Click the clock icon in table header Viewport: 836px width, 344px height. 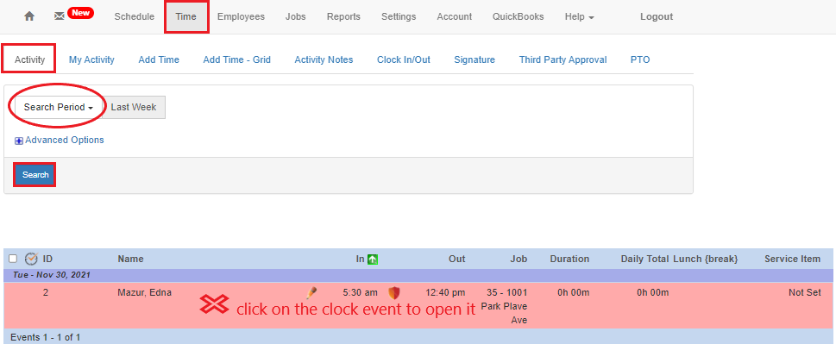click(x=31, y=259)
